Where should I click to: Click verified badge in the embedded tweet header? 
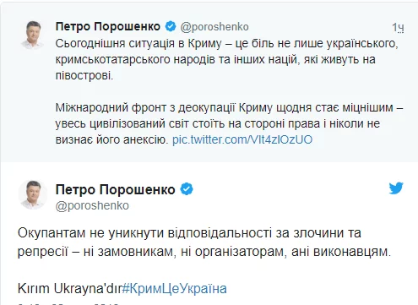187,189
